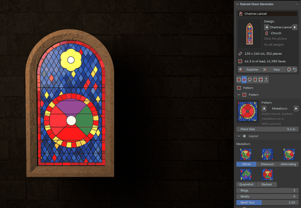The width and height of the screenshot is (301, 208).
Task: Click the color palette icon beside Vary
Action: [289, 70]
